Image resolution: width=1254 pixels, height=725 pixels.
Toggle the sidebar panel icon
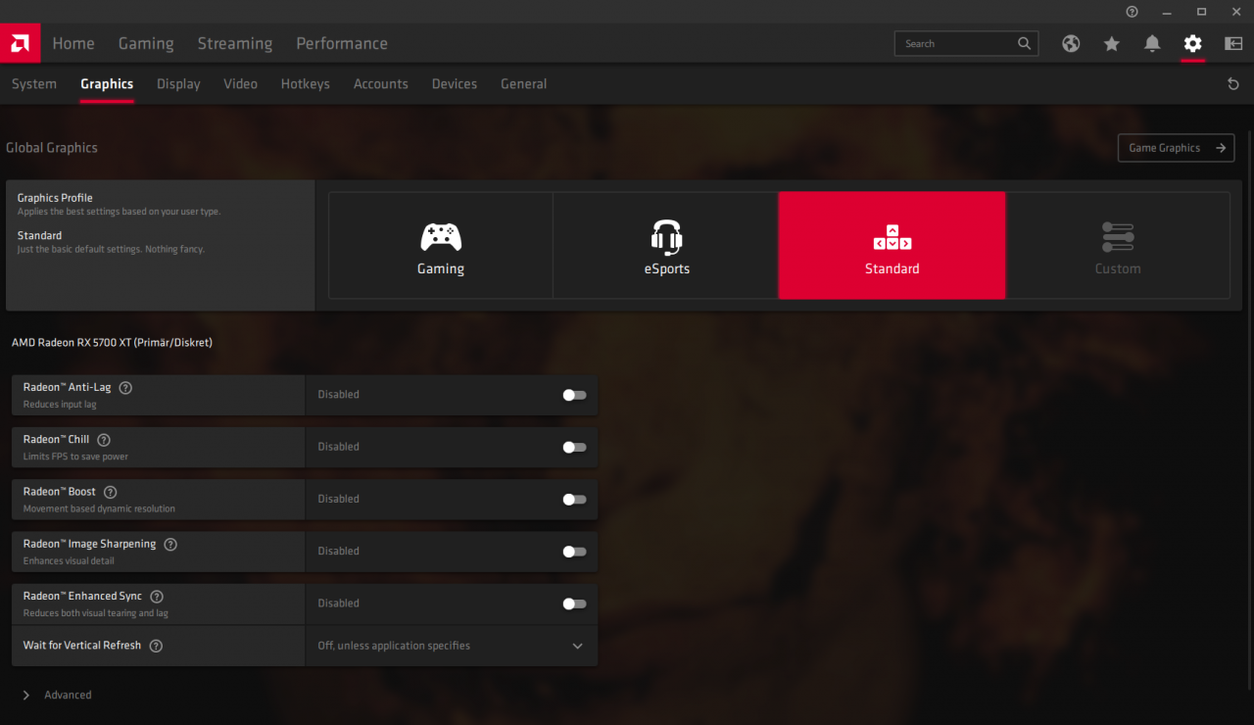(x=1233, y=43)
